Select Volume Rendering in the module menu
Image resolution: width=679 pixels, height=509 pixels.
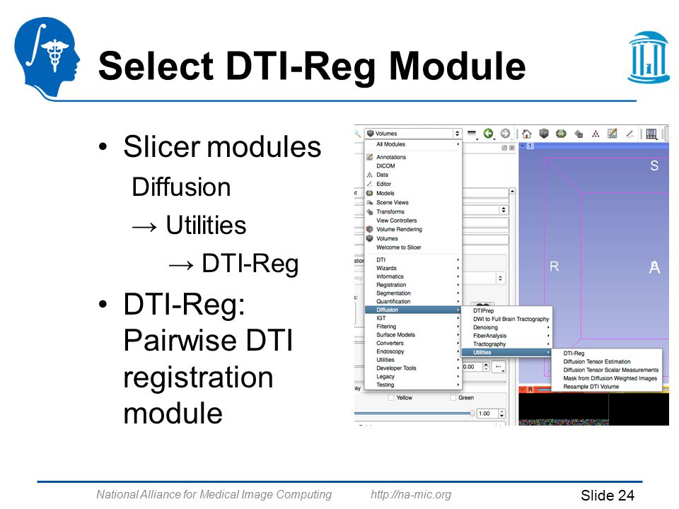(413, 229)
